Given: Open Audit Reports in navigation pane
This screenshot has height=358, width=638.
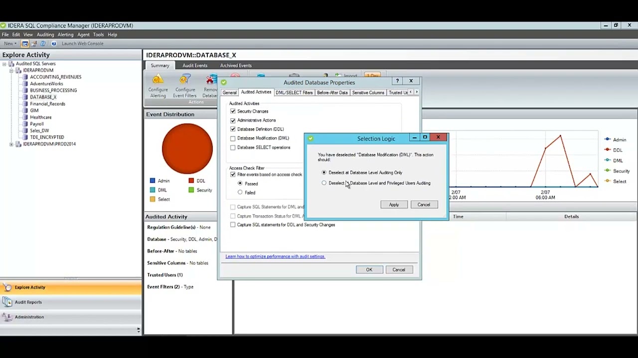Looking at the screenshot, I should point(71,302).
